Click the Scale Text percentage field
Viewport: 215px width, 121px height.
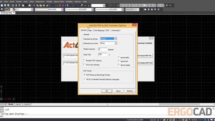103,54
